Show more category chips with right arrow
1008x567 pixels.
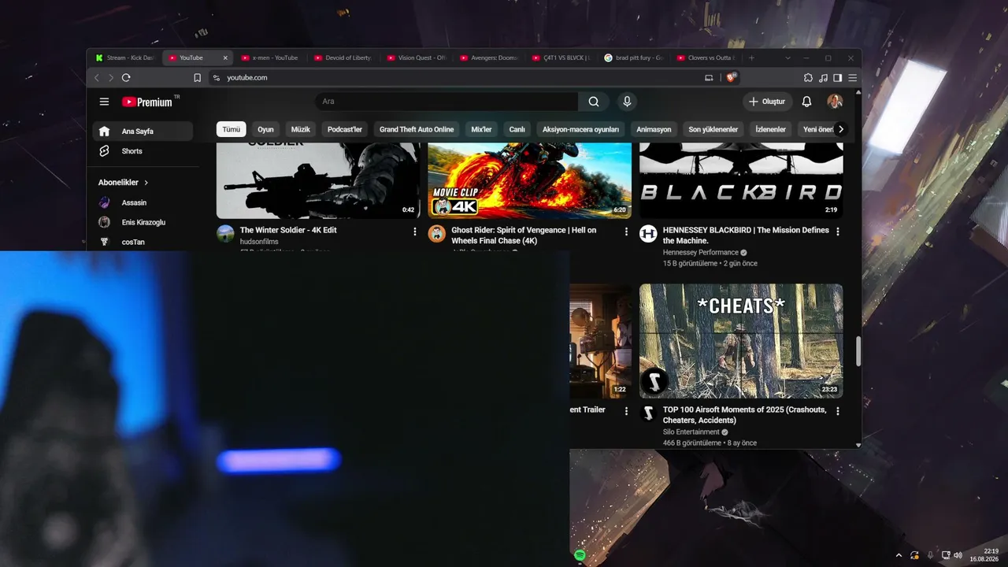(840, 129)
